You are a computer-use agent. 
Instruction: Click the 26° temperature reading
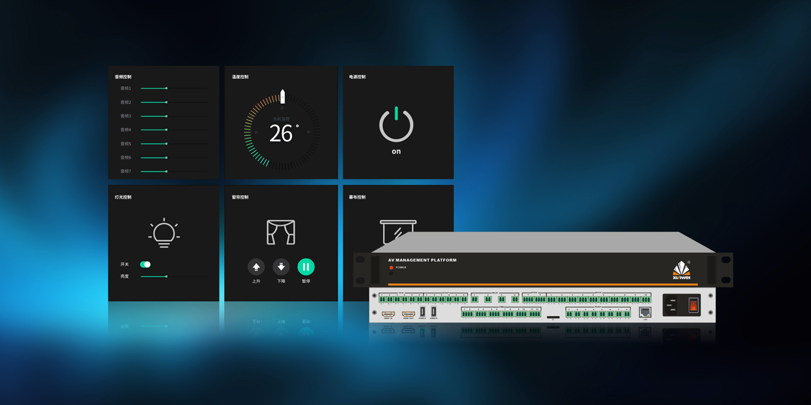point(282,133)
